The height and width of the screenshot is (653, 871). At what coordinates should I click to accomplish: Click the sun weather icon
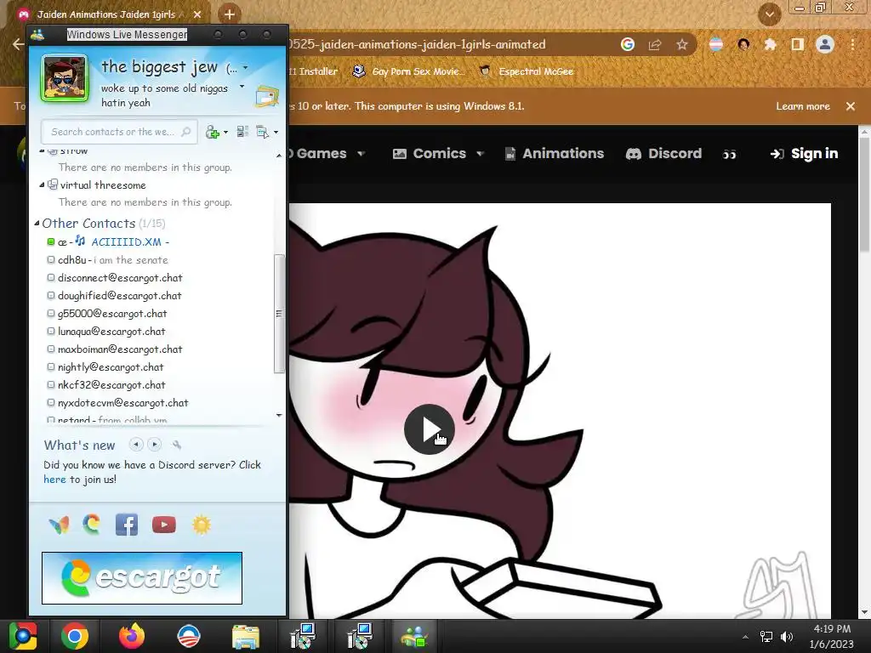[x=202, y=525]
